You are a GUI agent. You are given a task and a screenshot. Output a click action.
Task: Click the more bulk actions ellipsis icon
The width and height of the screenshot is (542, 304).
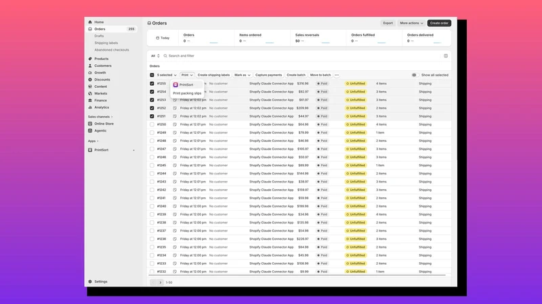coord(337,75)
